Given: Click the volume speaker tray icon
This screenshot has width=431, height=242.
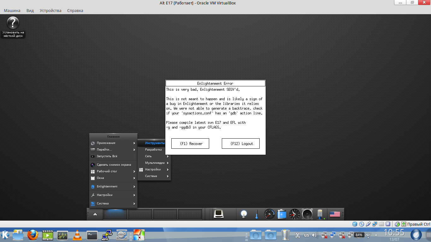Looking at the screenshot, I should pyautogui.click(x=315, y=235).
